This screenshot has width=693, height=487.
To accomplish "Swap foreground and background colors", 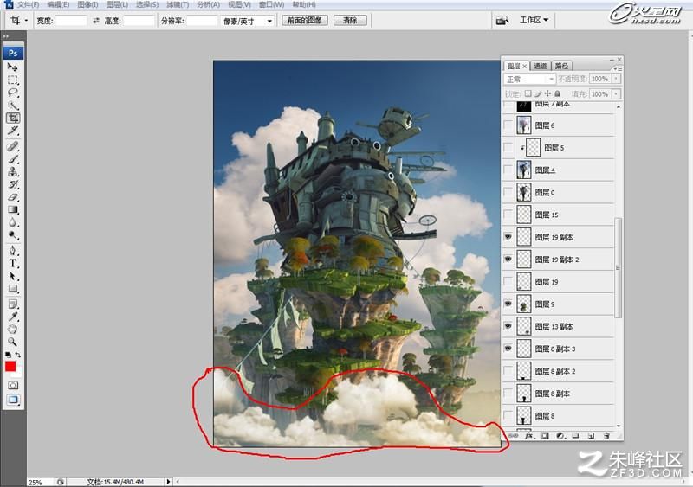I will [x=18, y=355].
